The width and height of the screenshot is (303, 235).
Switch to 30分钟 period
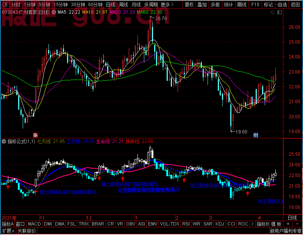coord(78,5)
